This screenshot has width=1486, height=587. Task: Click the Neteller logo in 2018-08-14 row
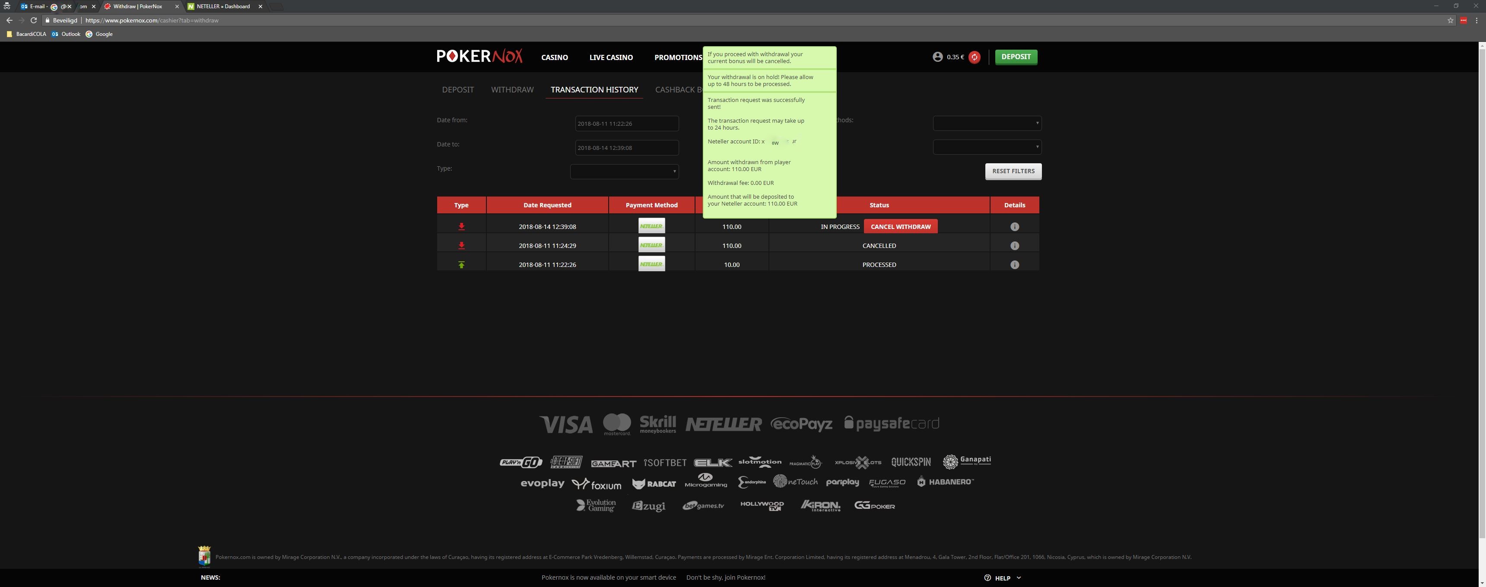651,226
